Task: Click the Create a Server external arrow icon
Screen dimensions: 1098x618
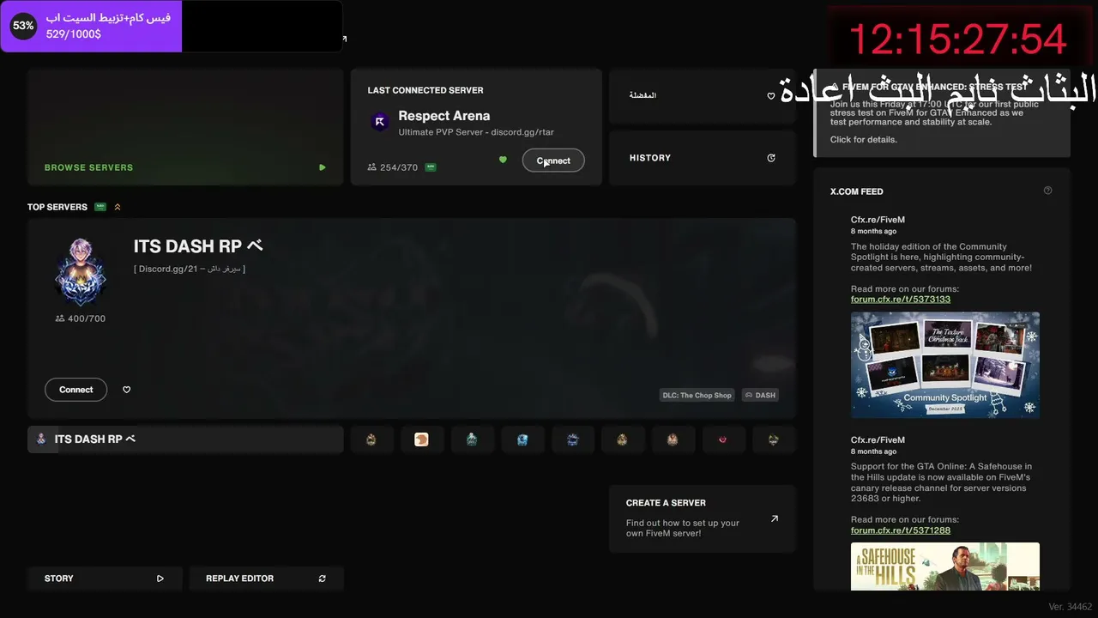Action: (775, 518)
